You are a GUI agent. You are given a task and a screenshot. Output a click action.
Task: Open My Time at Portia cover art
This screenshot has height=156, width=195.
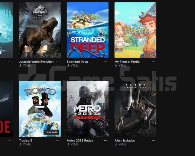pyautogui.click(x=136, y=30)
